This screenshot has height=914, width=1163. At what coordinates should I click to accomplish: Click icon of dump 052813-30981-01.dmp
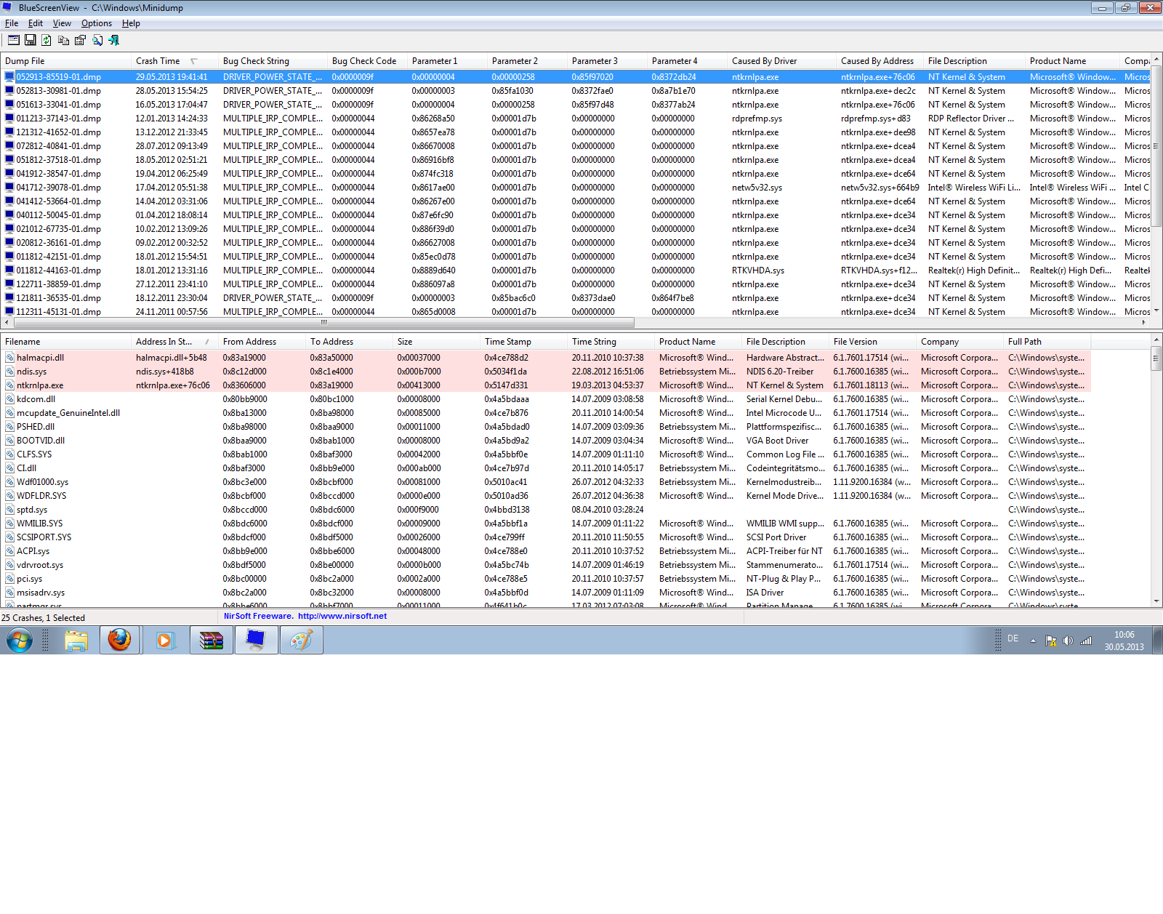[9, 91]
